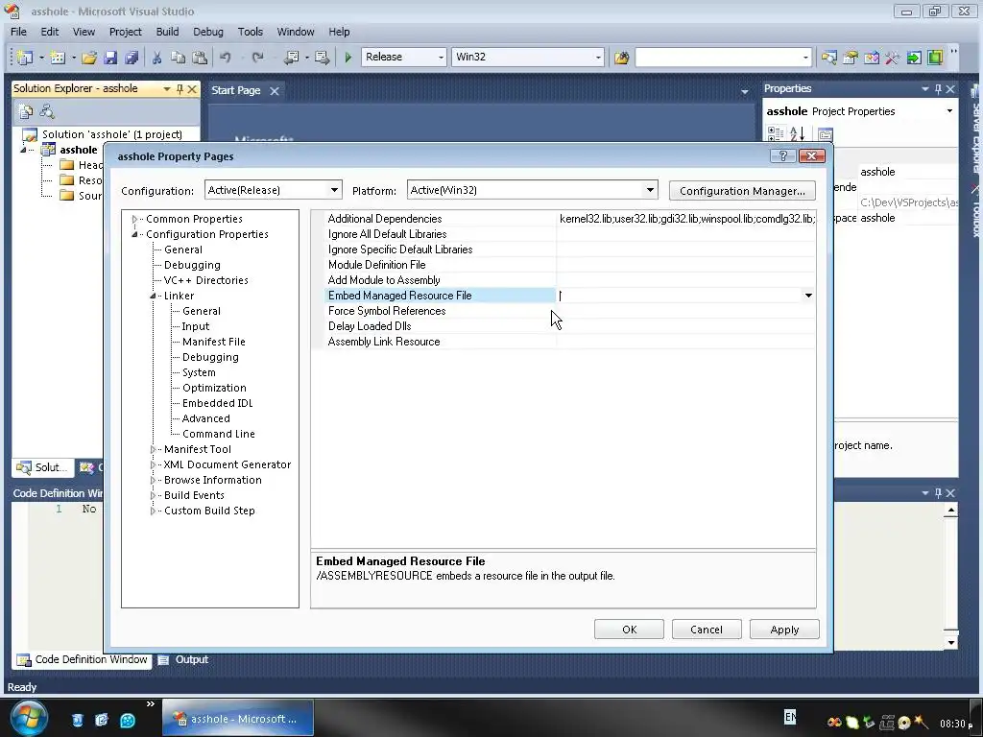Click the Find combo input field in toolbar
The image size is (983, 737).
[x=717, y=57]
